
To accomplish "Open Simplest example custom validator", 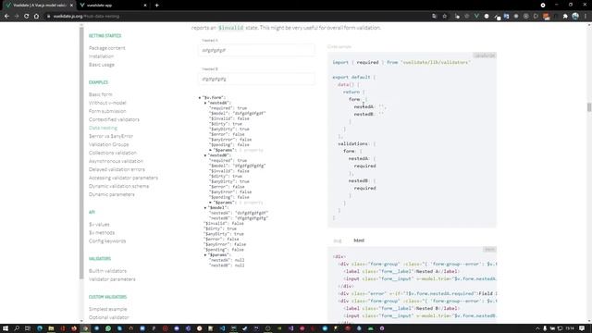I will [x=108, y=309].
